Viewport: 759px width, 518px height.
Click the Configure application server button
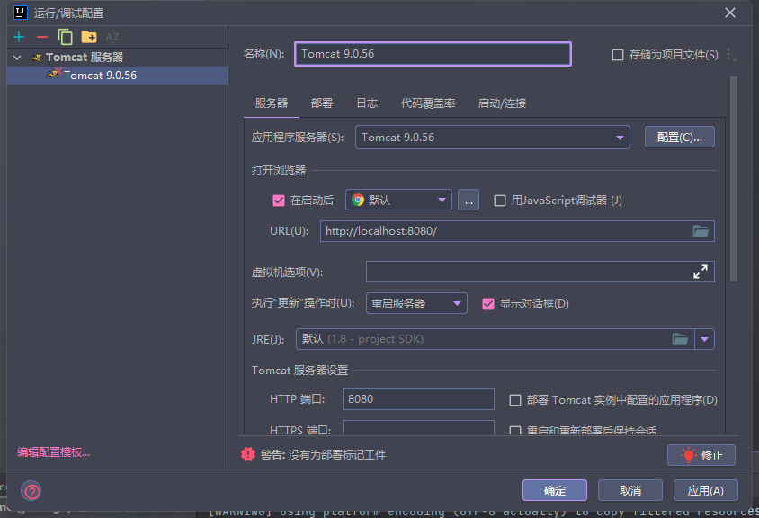pyautogui.click(x=679, y=137)
